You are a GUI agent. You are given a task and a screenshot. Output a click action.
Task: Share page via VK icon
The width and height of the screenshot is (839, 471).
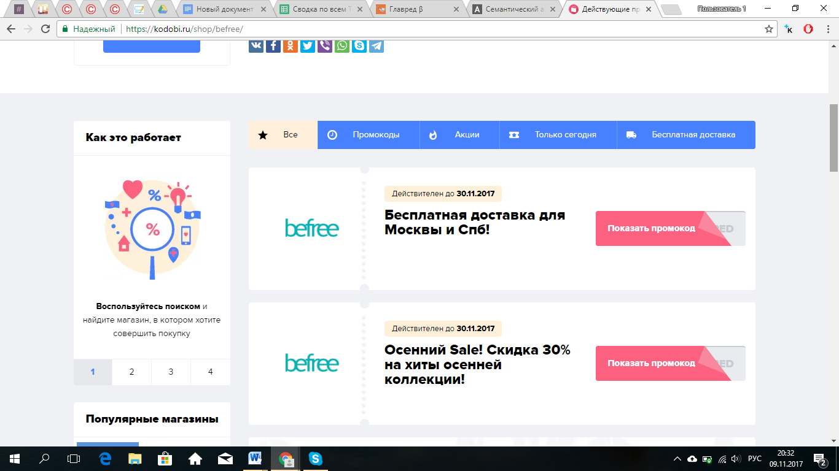pos(256,45)
